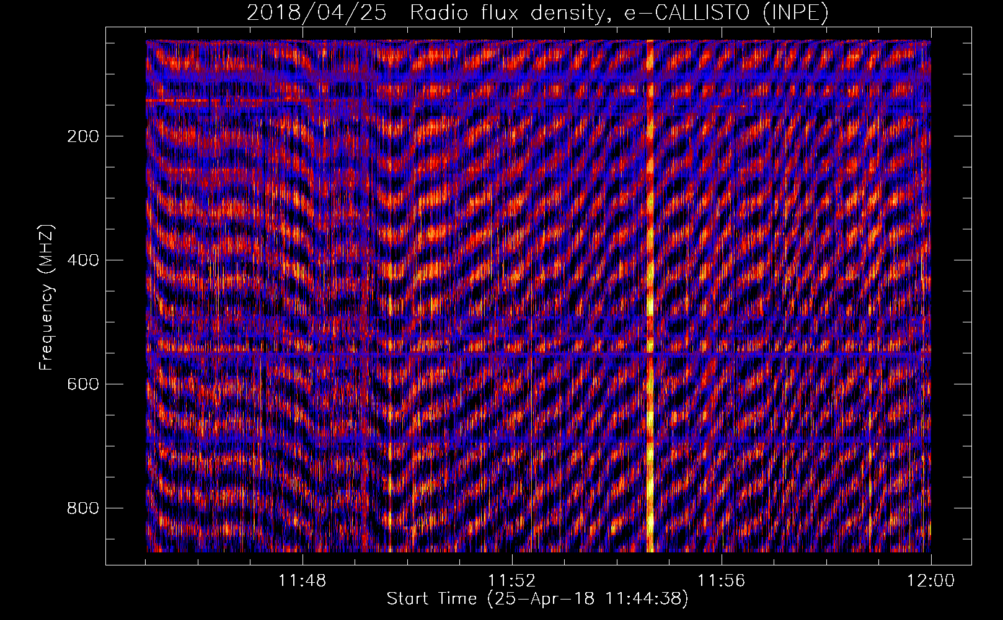The height and width of the screenshot is (620, 1003).
Task: Click the 11:48 time tick label
Action: click(x=302, y=581)
